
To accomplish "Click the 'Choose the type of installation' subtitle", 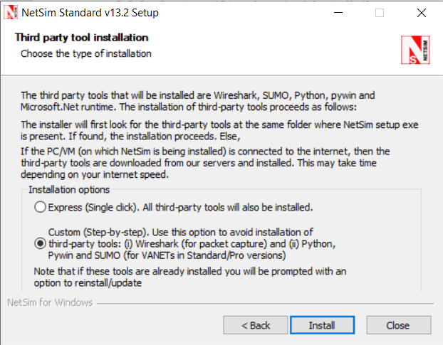I will click(85, 53).
